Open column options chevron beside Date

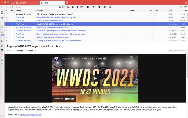coord(186,11)
